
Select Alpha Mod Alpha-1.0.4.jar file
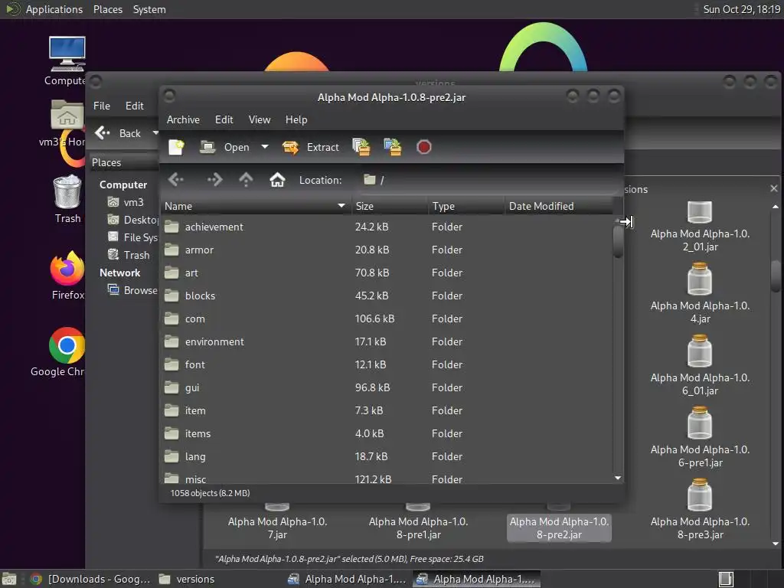pos(700,294)
